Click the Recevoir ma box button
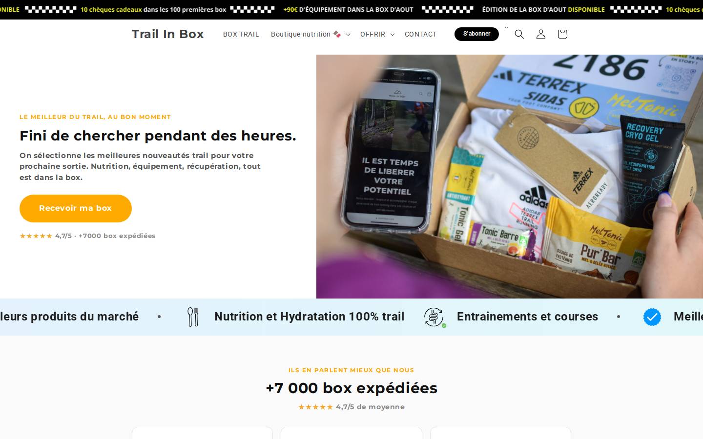The width and height of the screenshot is (703, 439). point(76,208)
